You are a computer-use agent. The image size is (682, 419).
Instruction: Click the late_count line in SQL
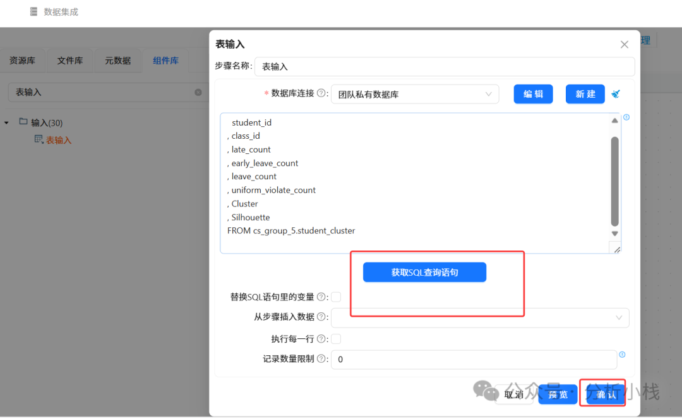(249, 150)
